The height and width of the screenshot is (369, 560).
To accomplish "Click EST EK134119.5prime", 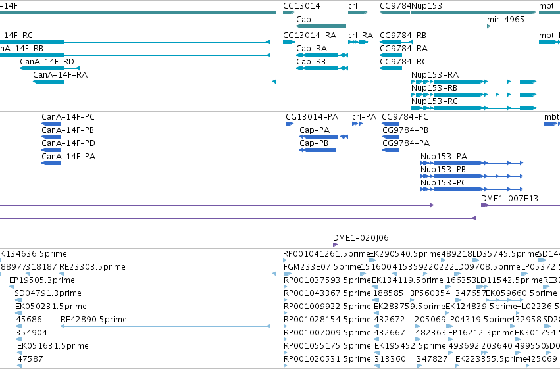I will click(407, 280).
